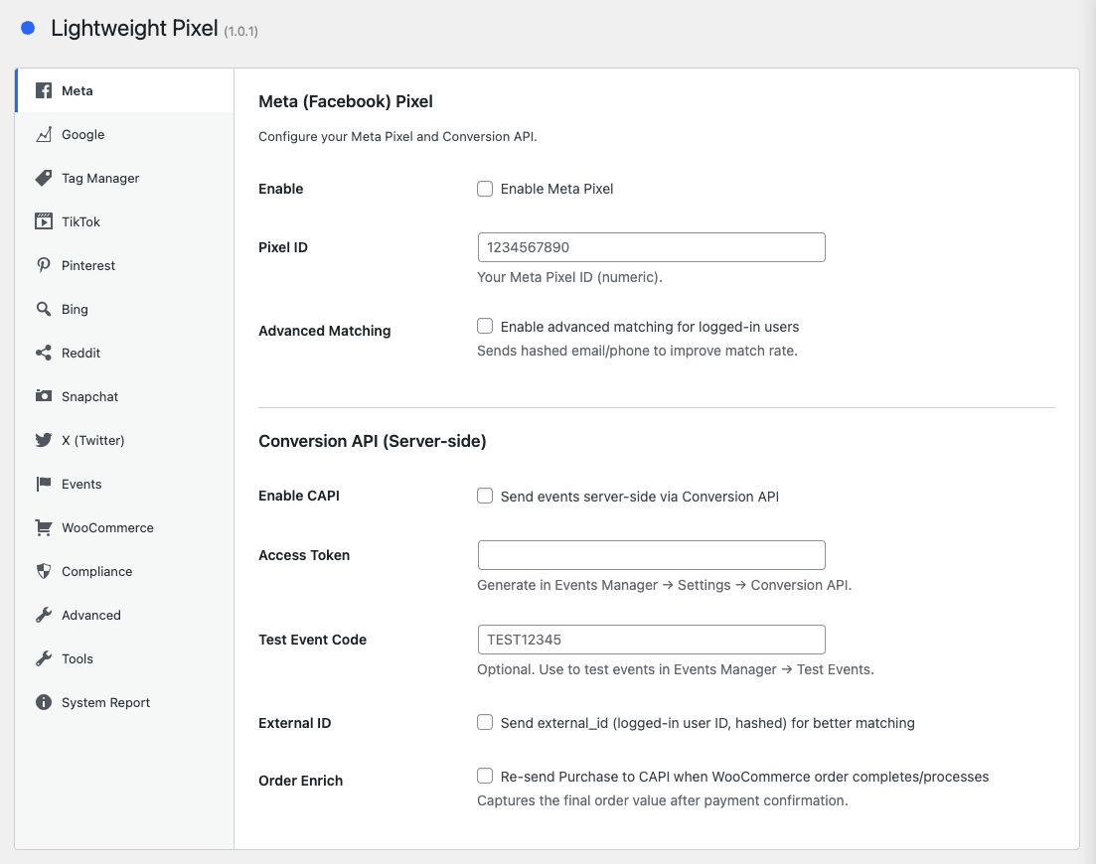
Task: Open the TikTok video icon
Action: pos(44,222)
